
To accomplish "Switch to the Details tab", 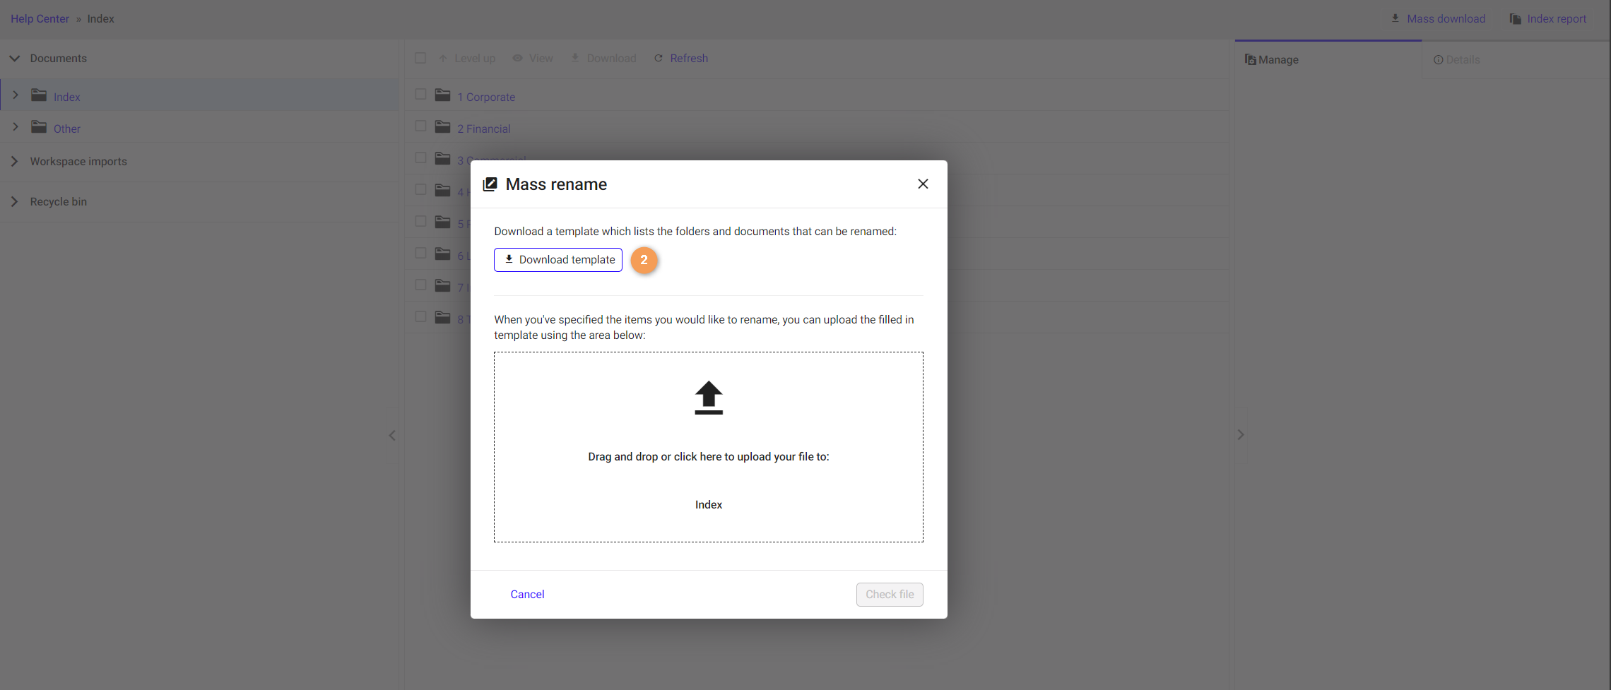I will tap(1516, 60).
